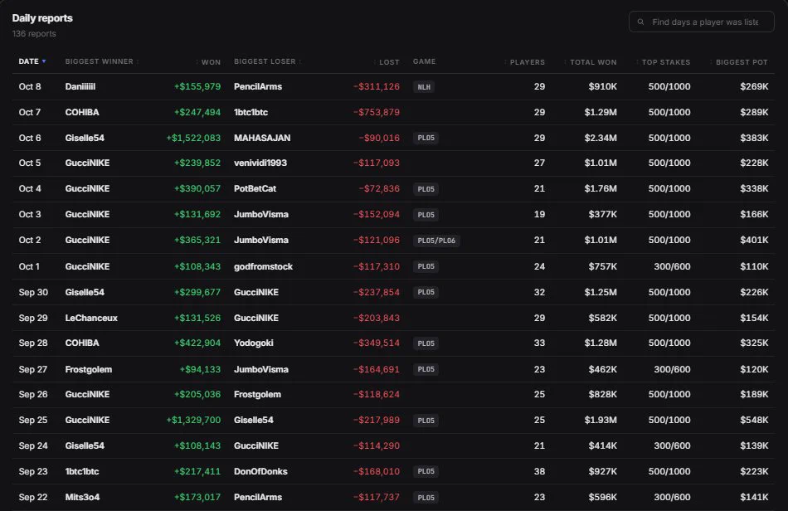Sort by the PLAYERS column header
Screen dimensions: 788x511
coord(528,62)
